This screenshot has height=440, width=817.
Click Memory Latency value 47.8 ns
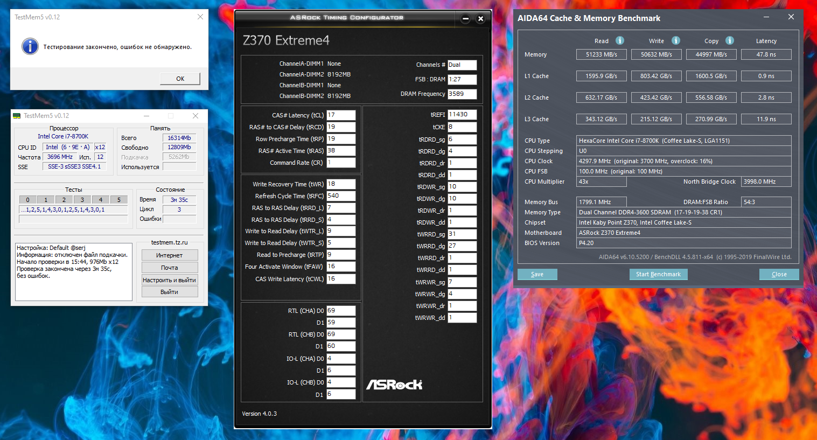766,54
